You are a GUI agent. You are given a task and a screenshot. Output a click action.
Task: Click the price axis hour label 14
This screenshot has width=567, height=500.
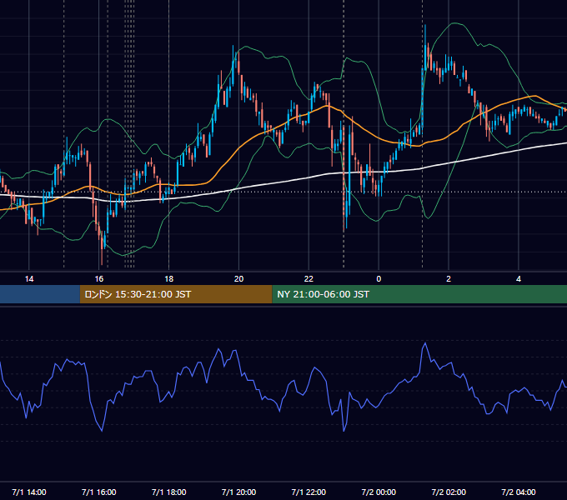tap(29, 279)
